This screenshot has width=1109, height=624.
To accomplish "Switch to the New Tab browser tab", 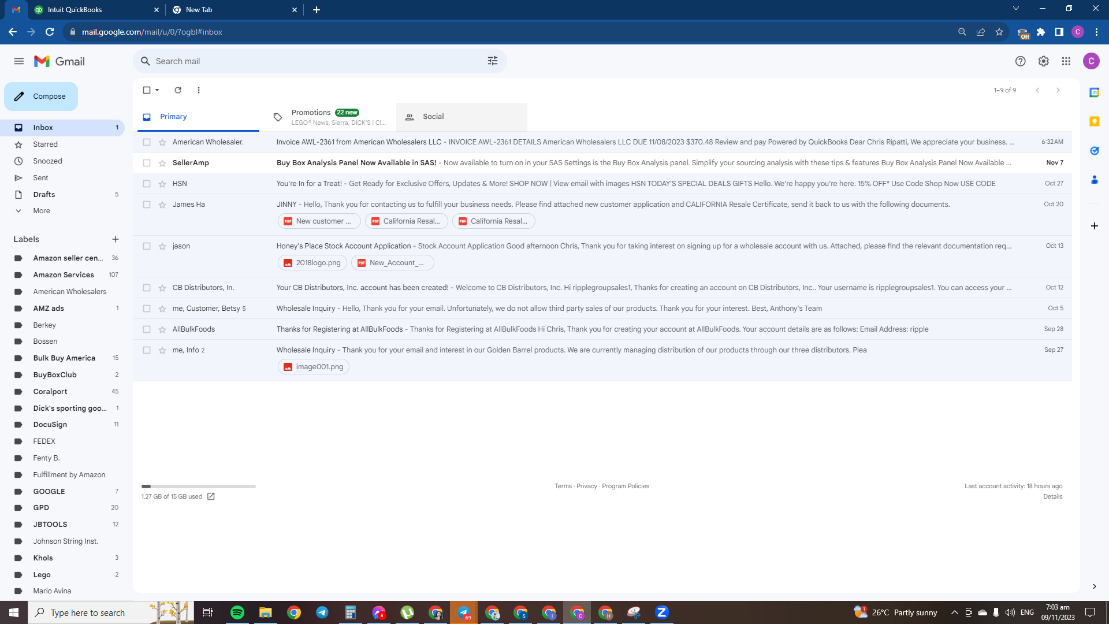I will (233, 10).
